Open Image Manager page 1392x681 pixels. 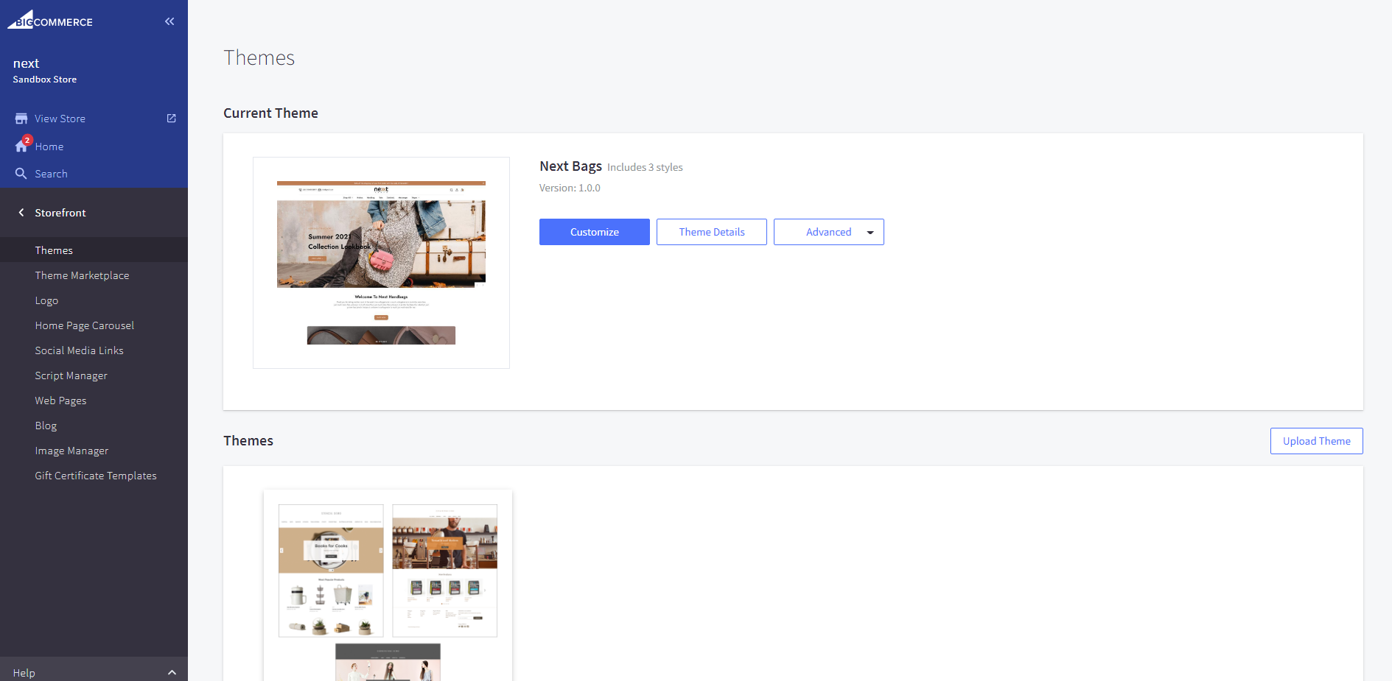[71, 451]
